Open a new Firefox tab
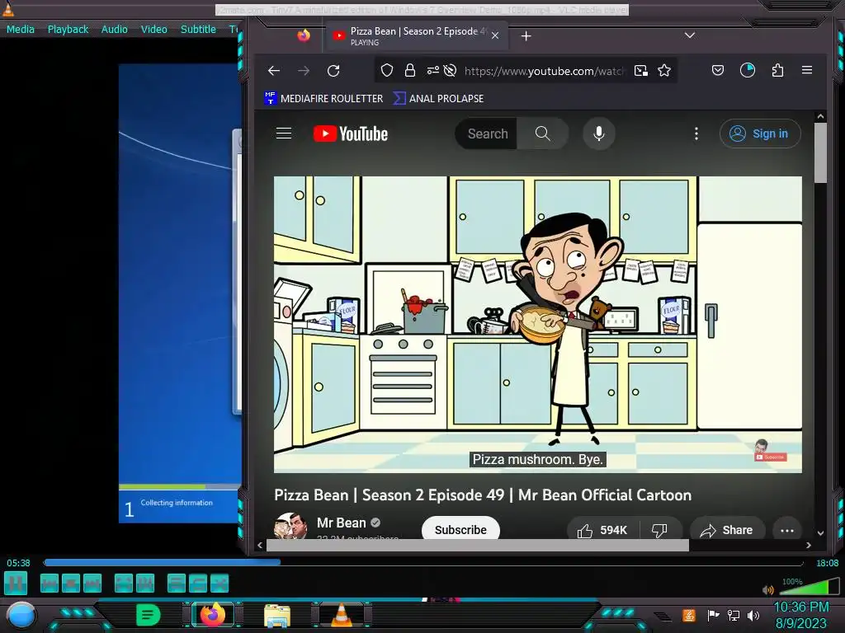Image resolution: width=845 pixels, height=633 pixels. click(526, 36)
